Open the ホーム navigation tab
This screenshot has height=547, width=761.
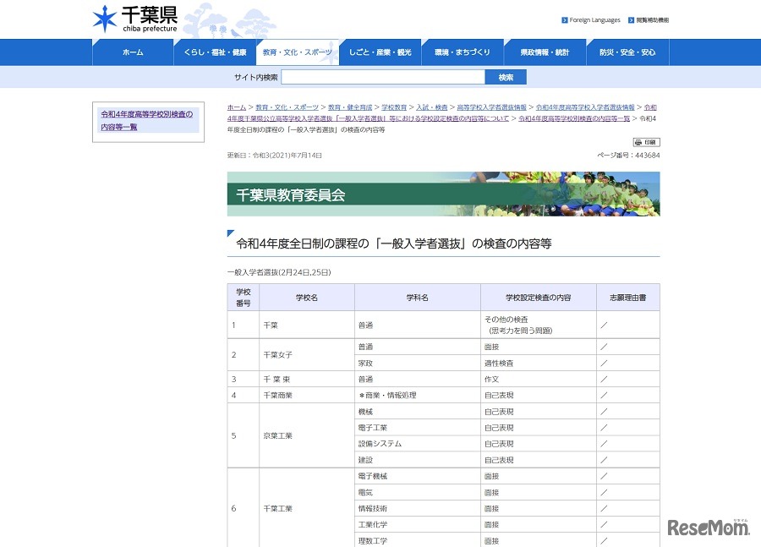click(x=133, y=52)
